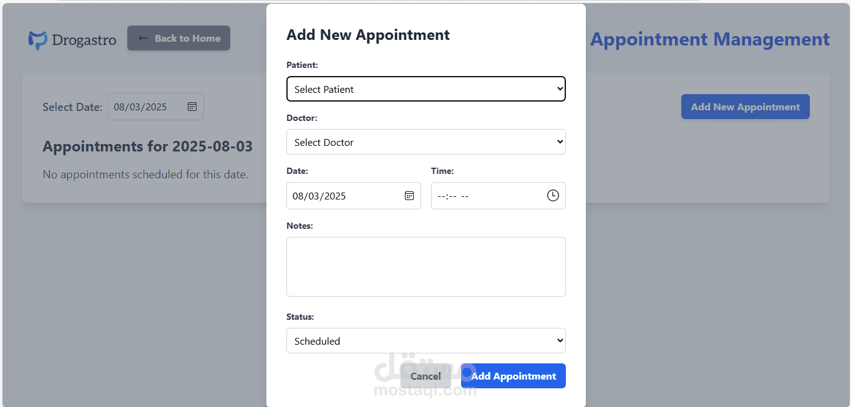Image resolution: width=851 pixels, height=407 pixels.
Task: Click the Add New Appointment modal title
Action: click(x=368, y=35)
